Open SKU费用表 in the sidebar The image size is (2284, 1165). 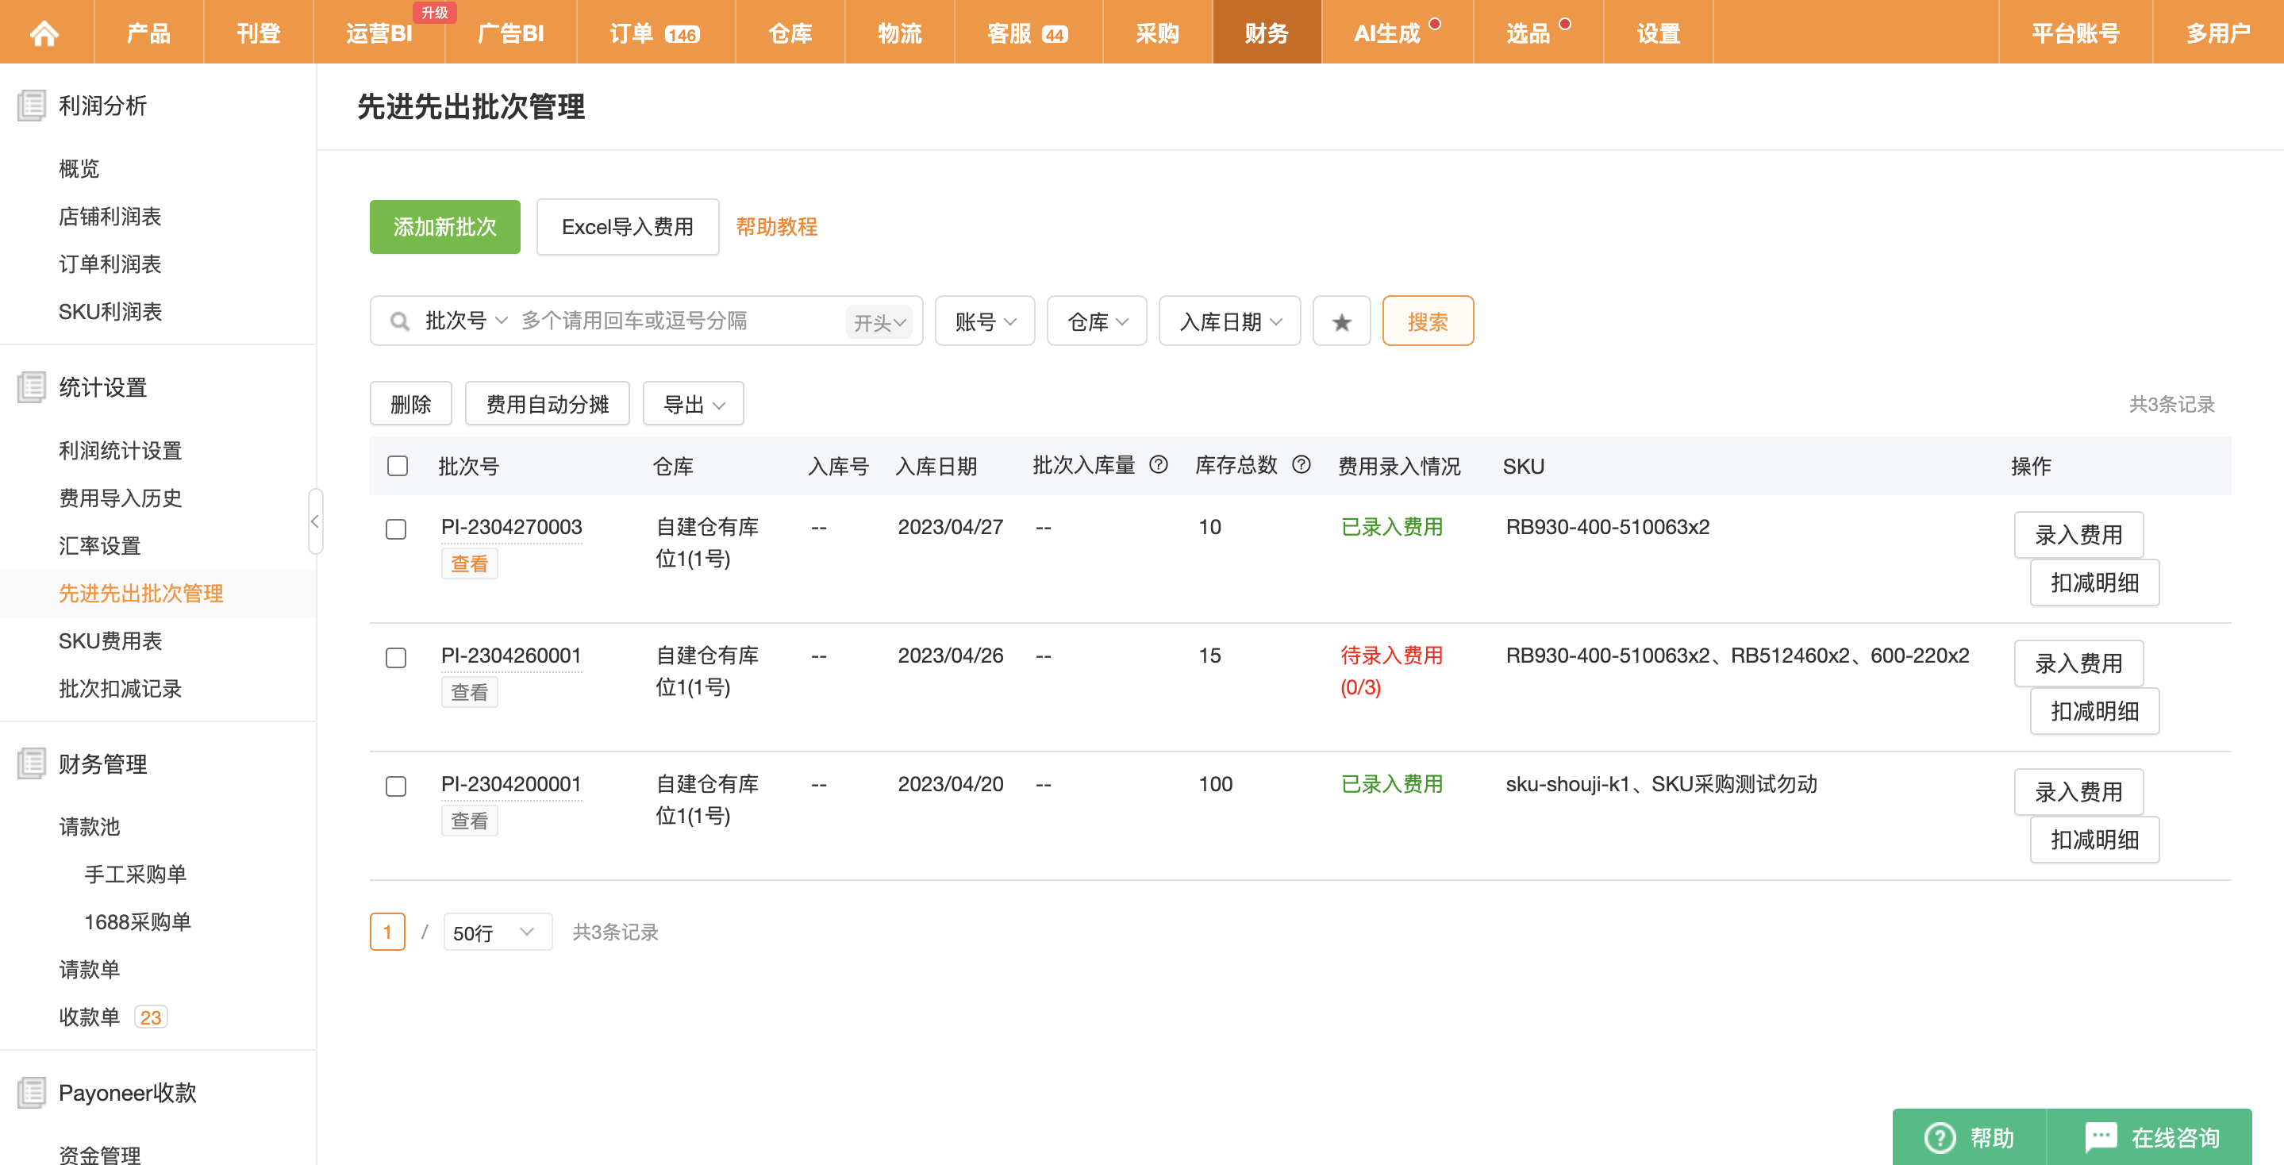(110, 641)
